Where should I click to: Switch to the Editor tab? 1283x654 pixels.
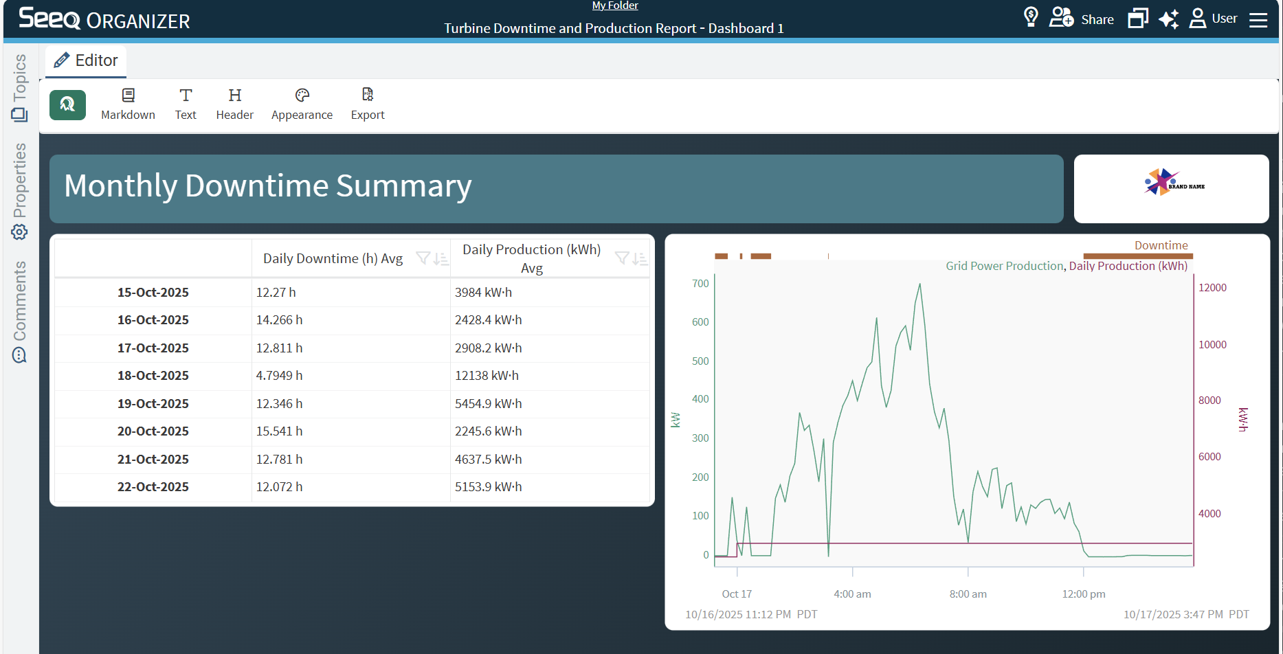pos(86,60)
